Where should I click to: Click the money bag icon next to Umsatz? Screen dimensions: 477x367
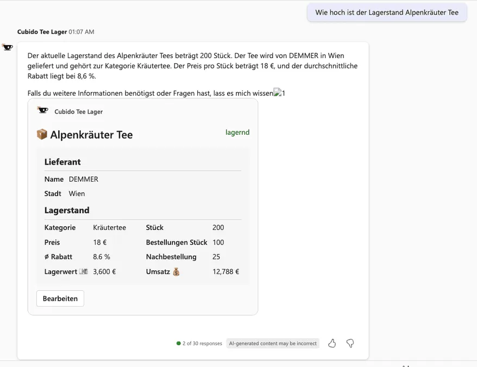[x=176, y=272]
